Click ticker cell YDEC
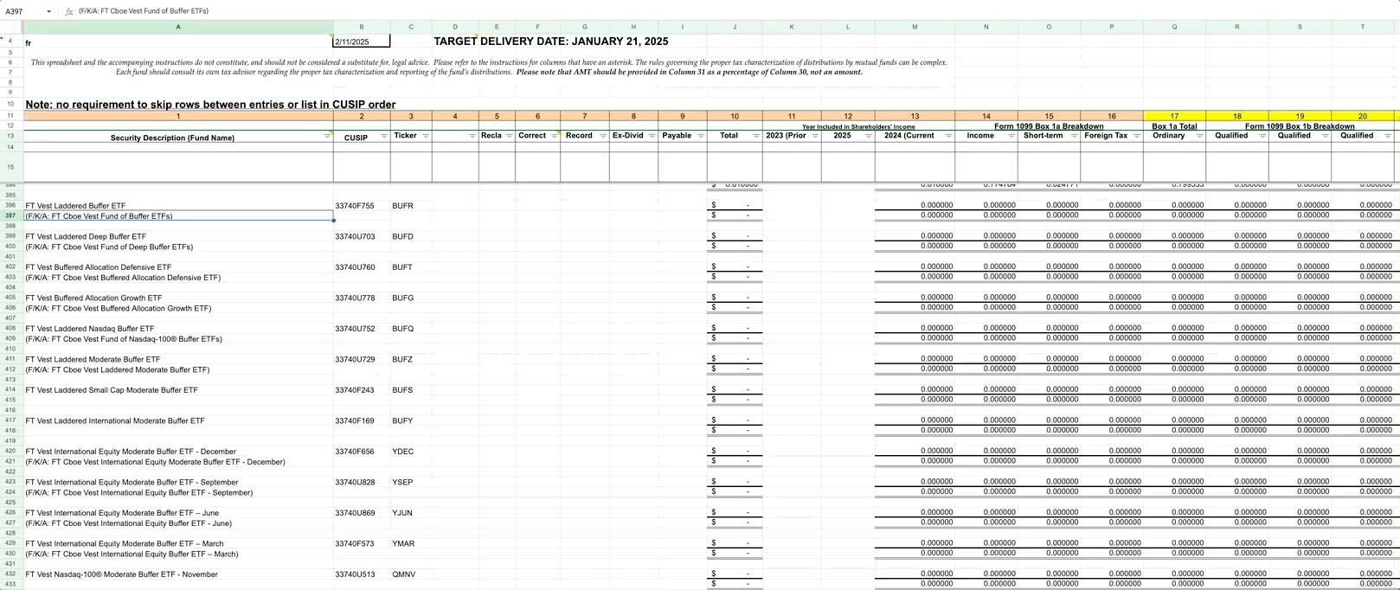Screen dimensions: 1400x590 [x=411, y=452]
